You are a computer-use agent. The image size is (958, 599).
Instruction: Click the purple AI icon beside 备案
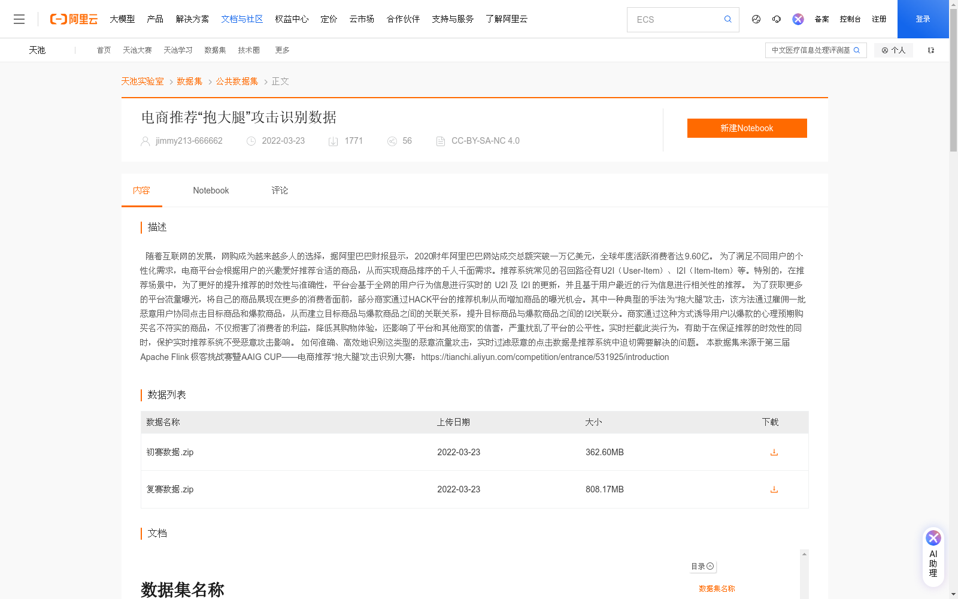point(798,19)
